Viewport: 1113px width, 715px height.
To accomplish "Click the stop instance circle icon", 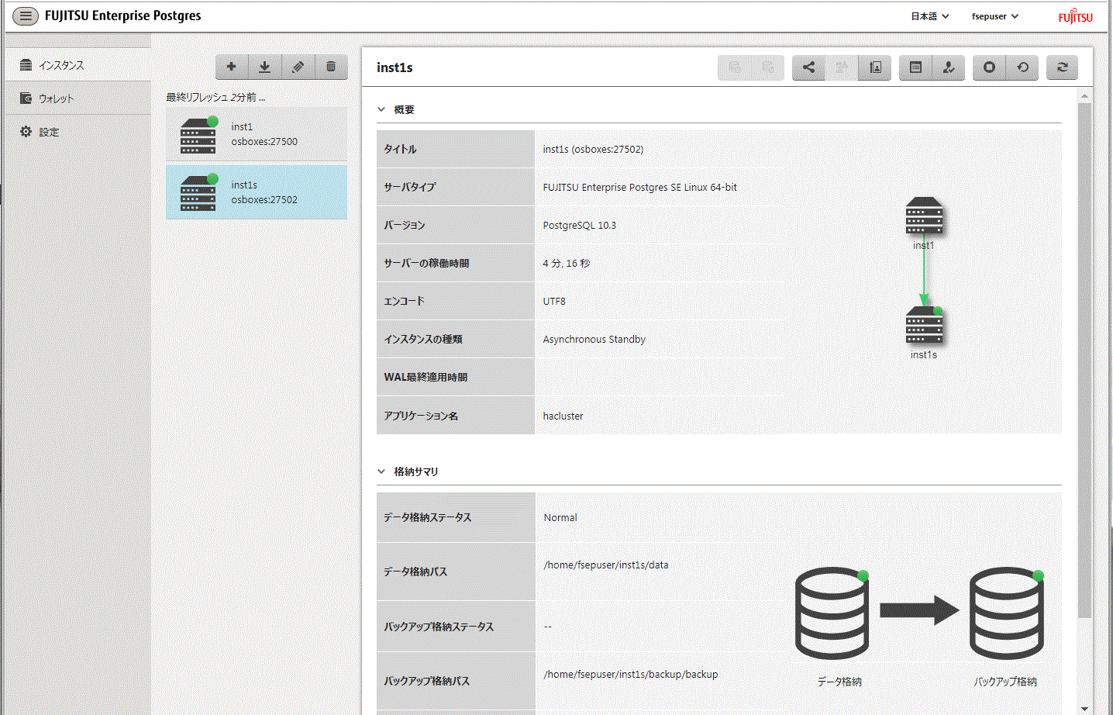I will 989,67.
